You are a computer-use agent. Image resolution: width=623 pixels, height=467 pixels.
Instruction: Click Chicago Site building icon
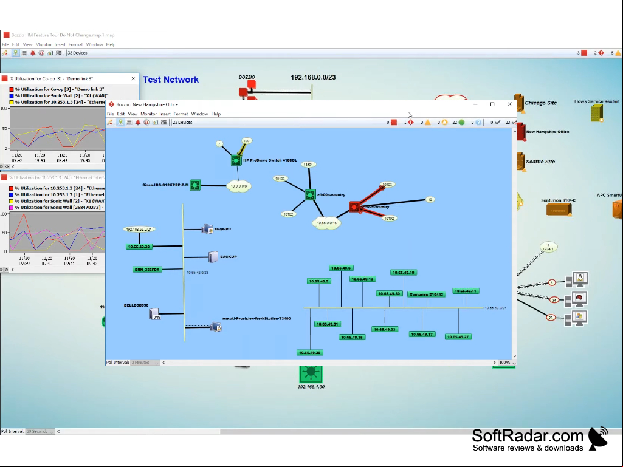519,103
